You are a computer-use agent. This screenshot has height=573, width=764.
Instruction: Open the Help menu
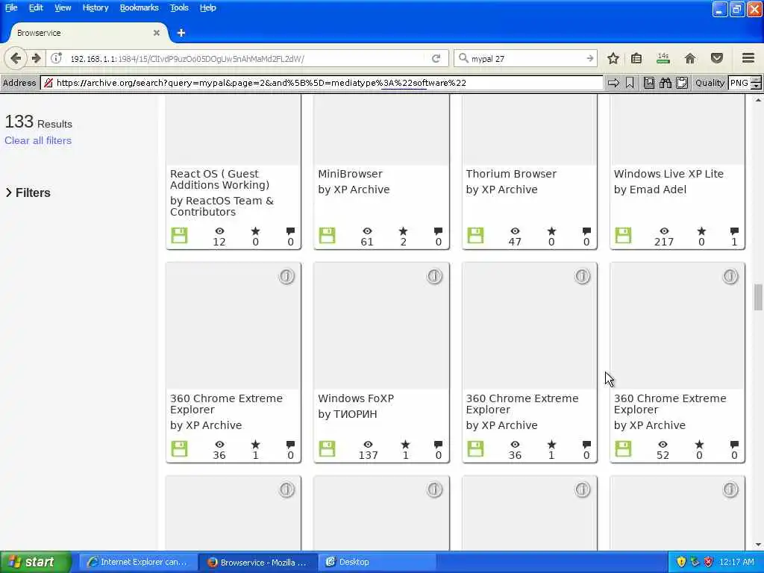point(207,7)
